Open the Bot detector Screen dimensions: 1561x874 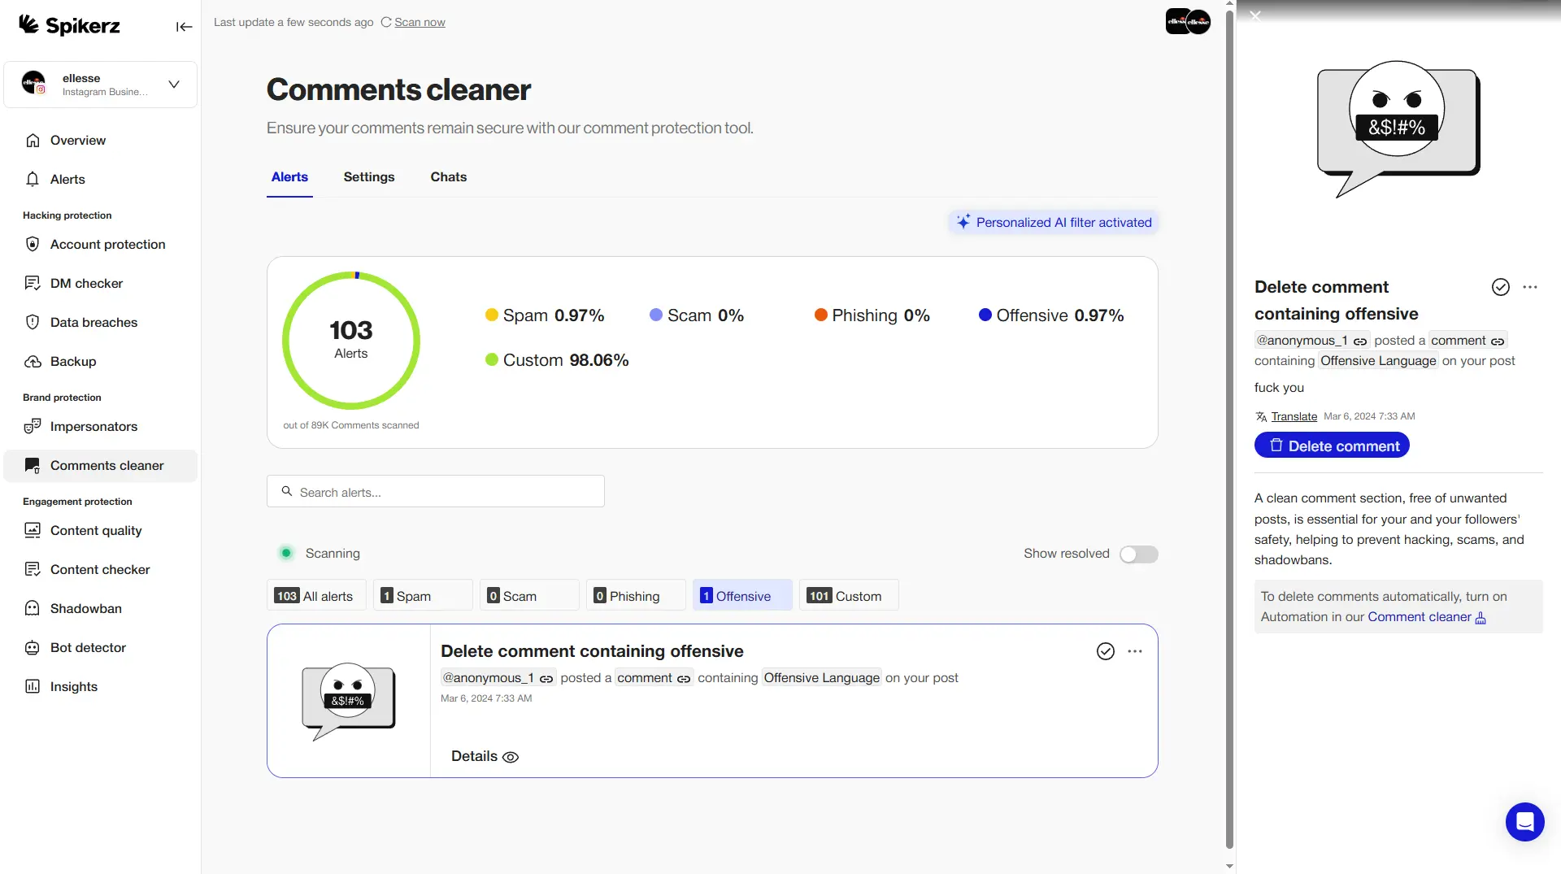pos(87,647)
